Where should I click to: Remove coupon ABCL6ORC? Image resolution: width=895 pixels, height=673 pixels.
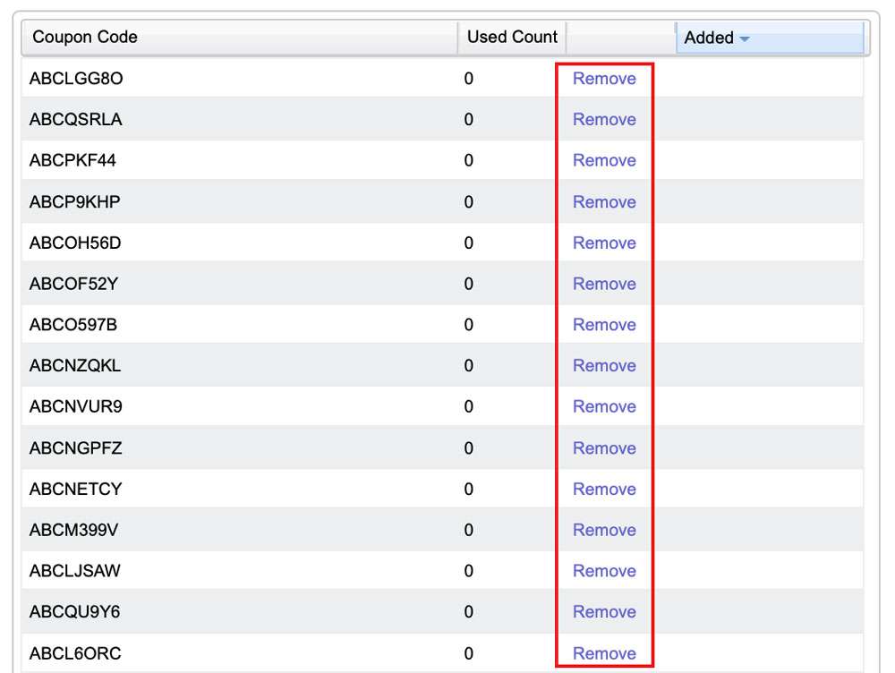604,653
